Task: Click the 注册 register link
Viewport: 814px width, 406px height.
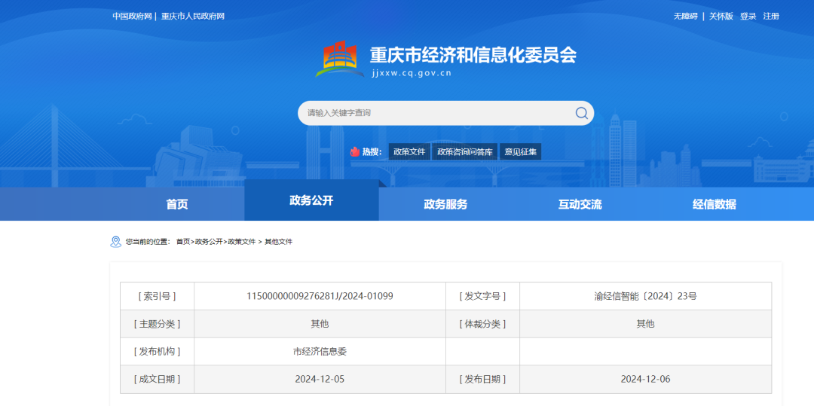Action: pos(771,16)
